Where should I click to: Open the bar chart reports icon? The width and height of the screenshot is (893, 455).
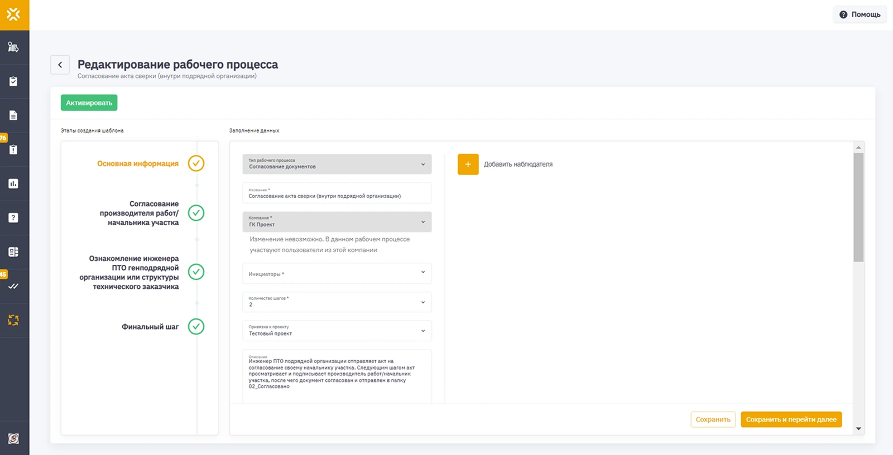point(13,183)
